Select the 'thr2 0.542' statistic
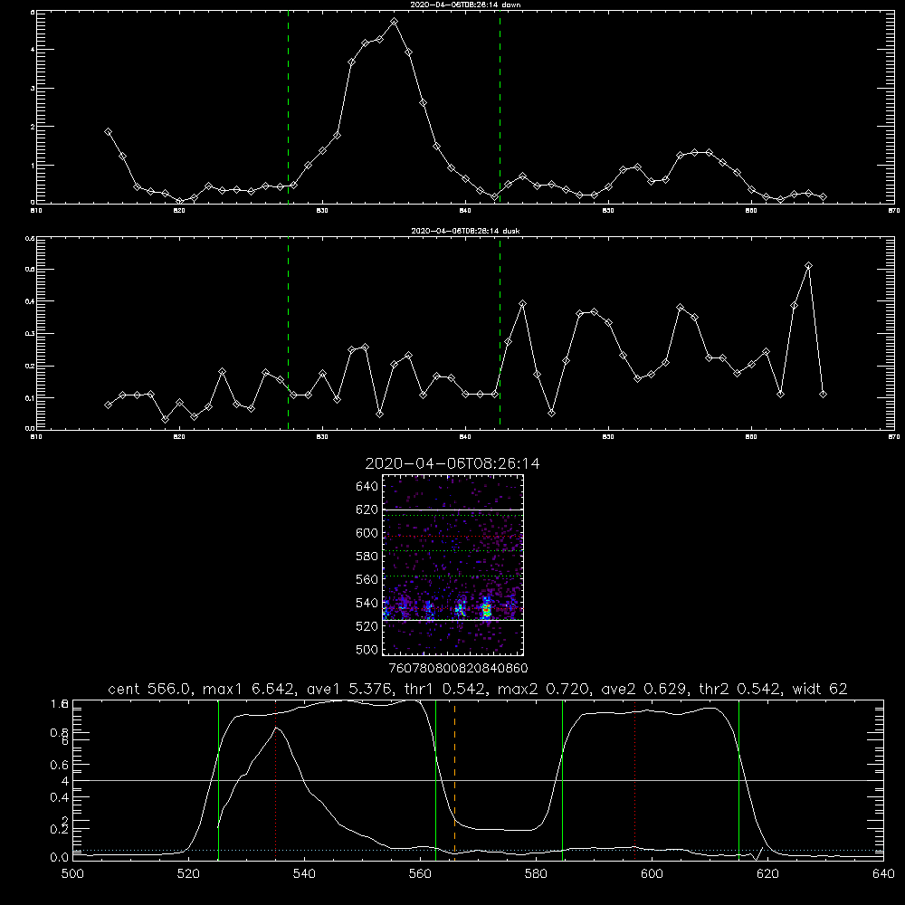 [x=743, y=689]
